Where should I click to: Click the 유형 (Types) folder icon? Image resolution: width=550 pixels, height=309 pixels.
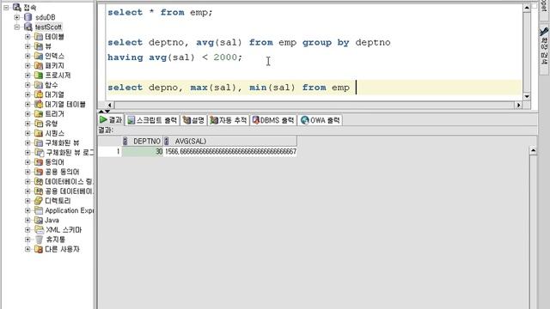[39, 124]
